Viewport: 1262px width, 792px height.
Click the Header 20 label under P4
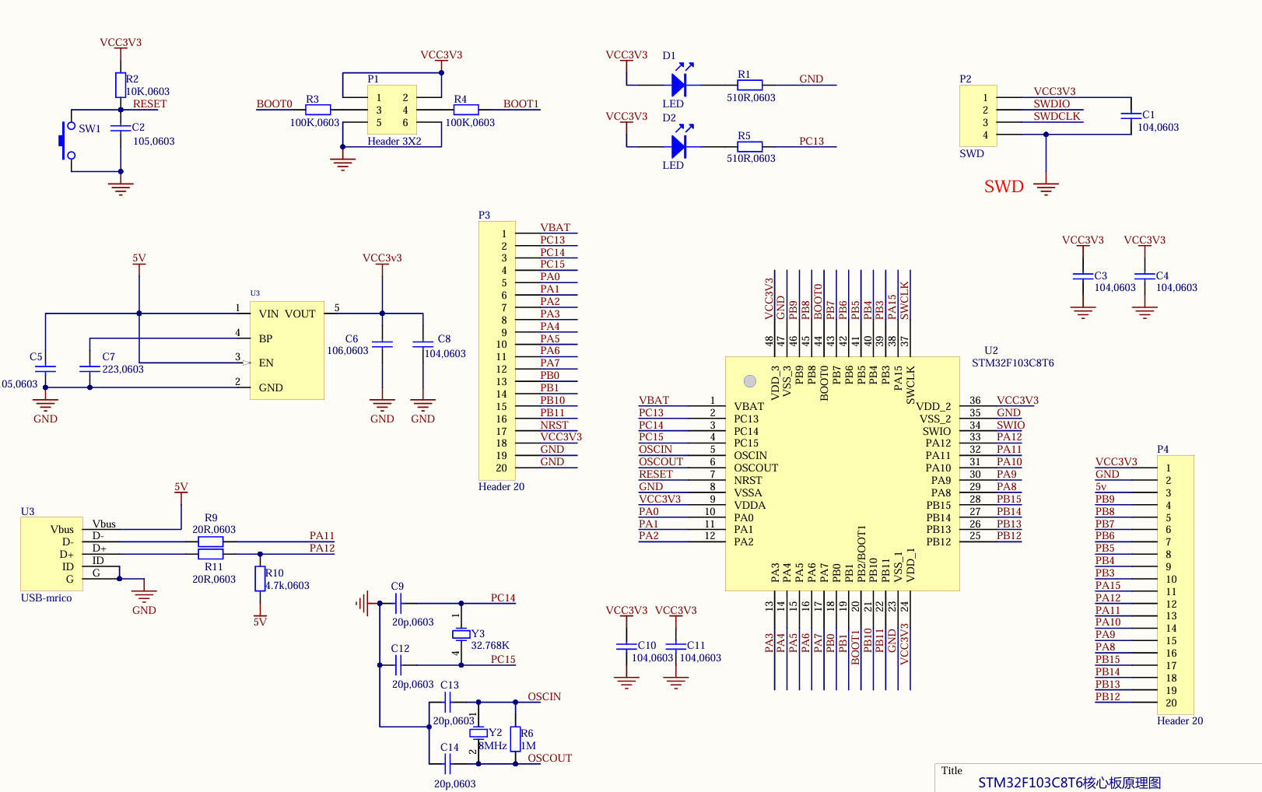(1180, 721)
